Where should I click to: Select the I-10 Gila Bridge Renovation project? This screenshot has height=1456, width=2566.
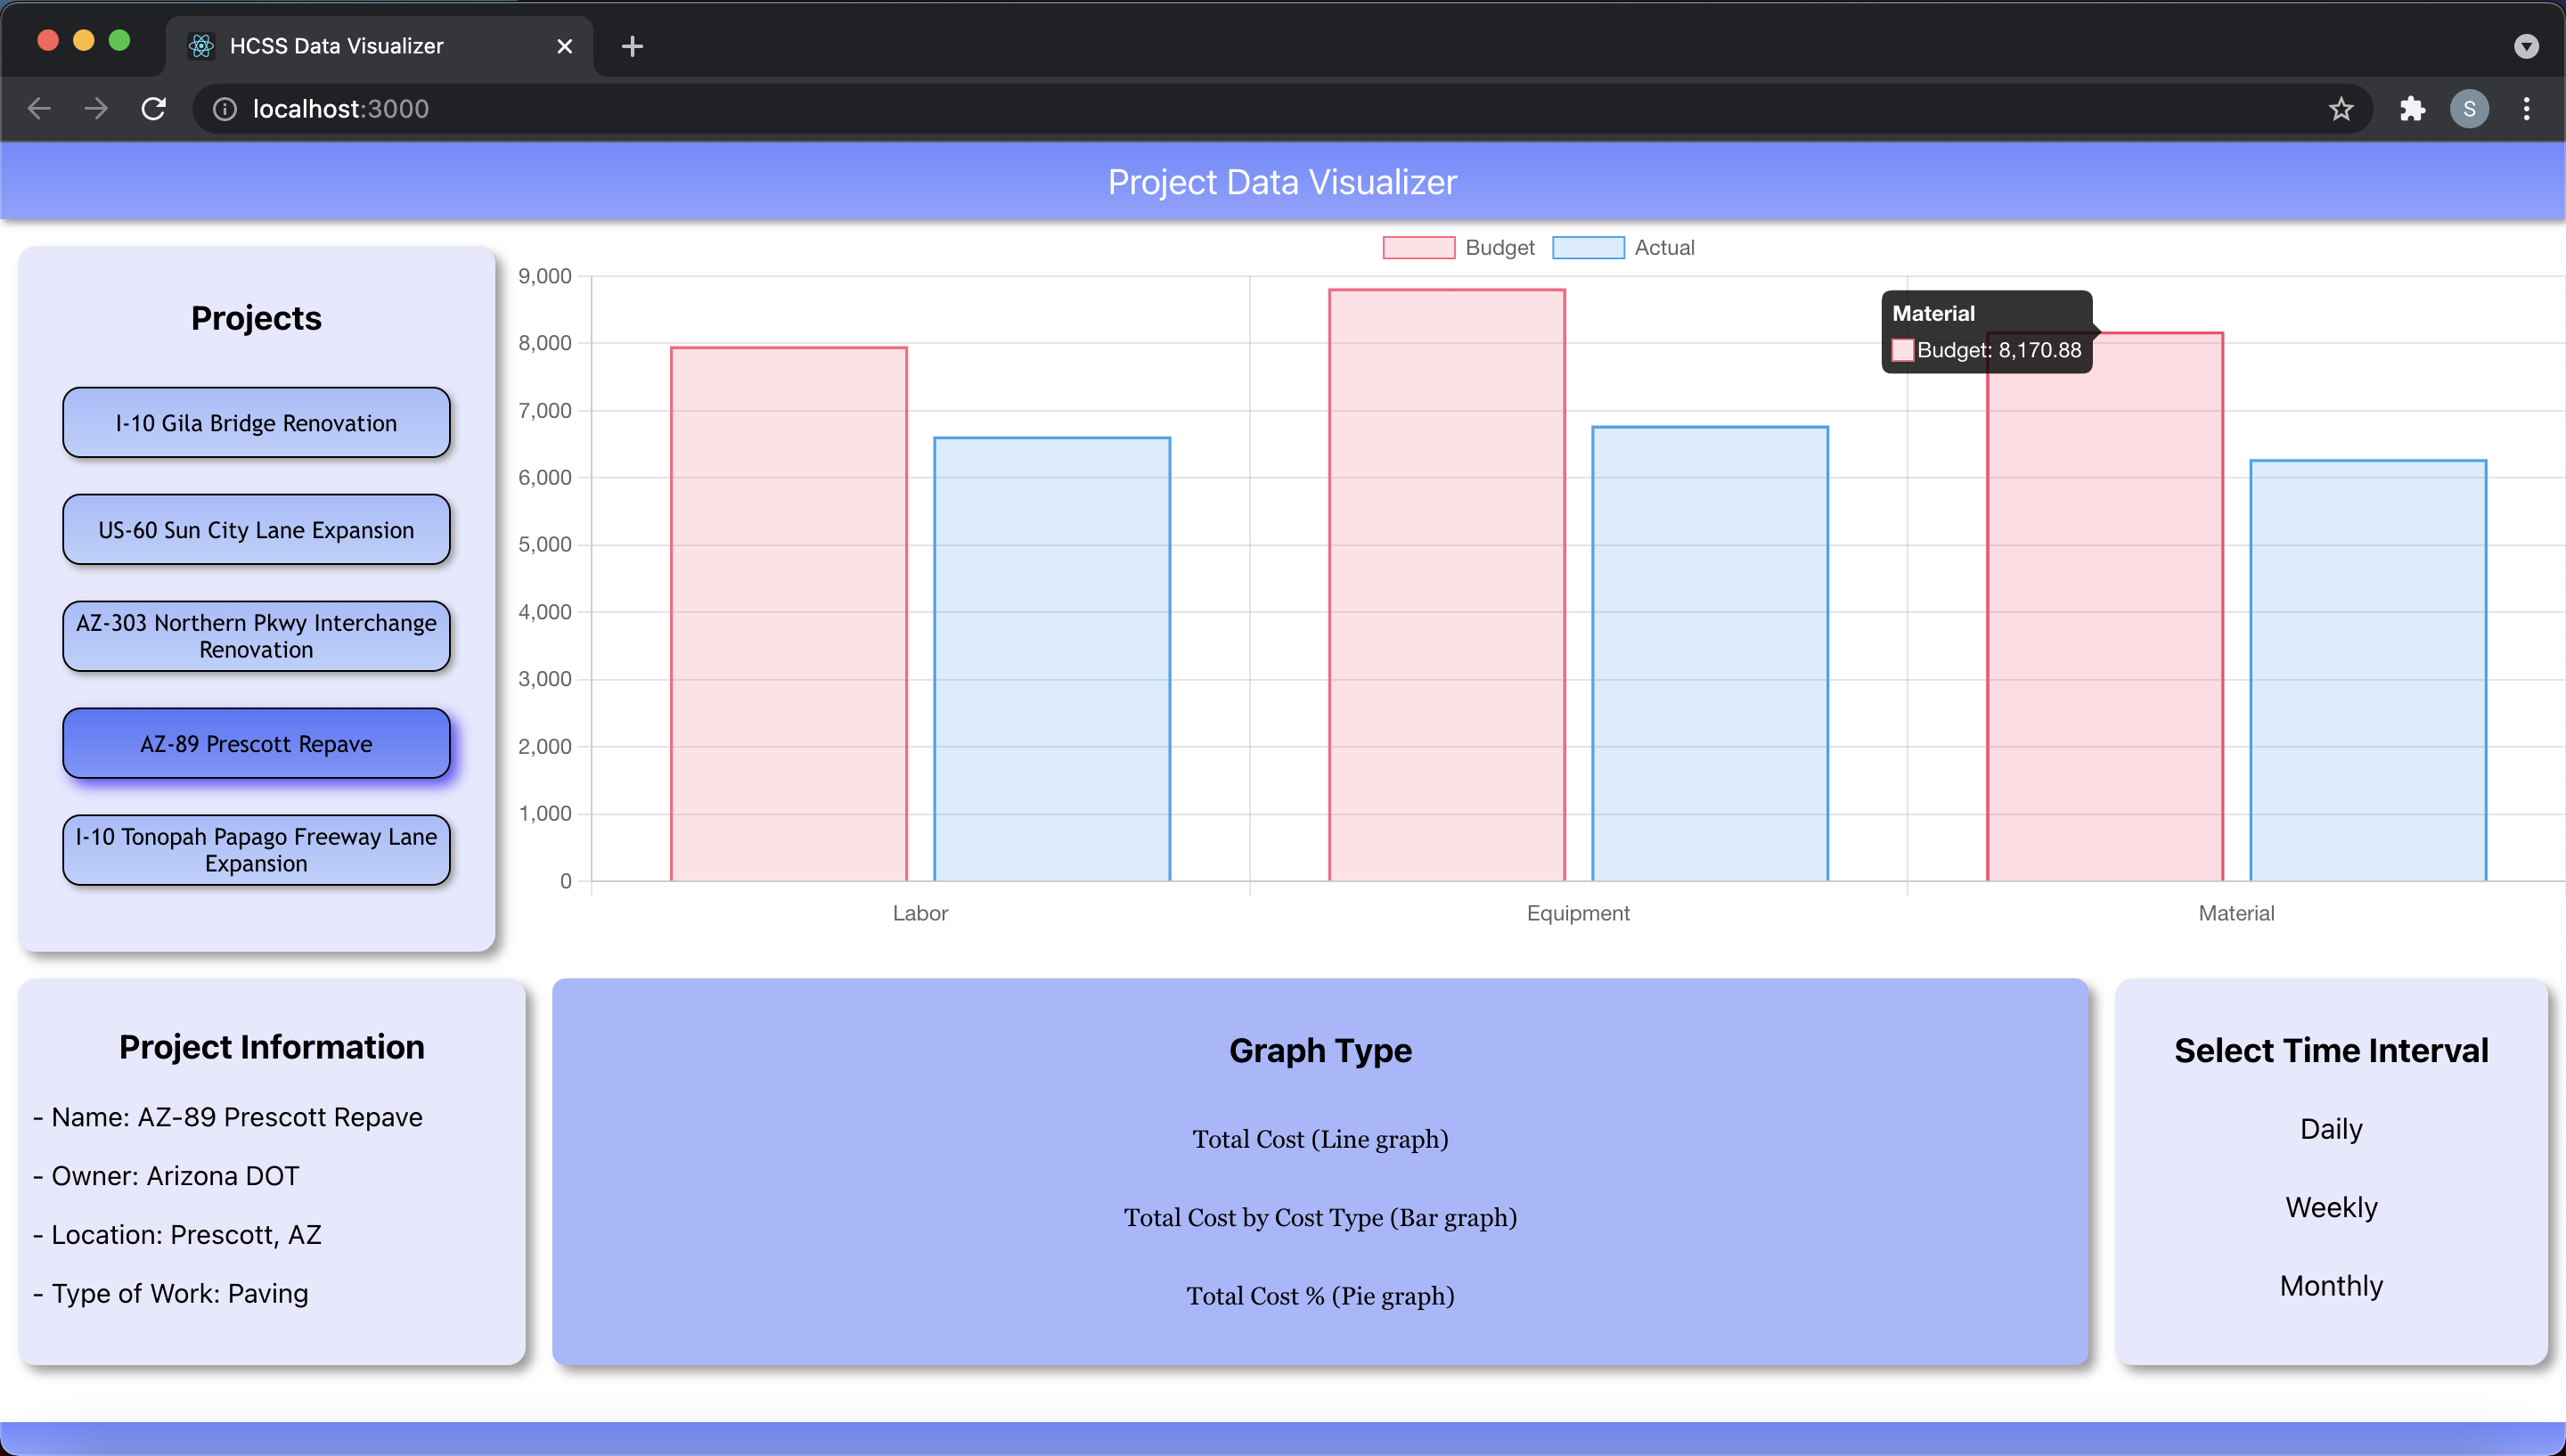[256, 423]
